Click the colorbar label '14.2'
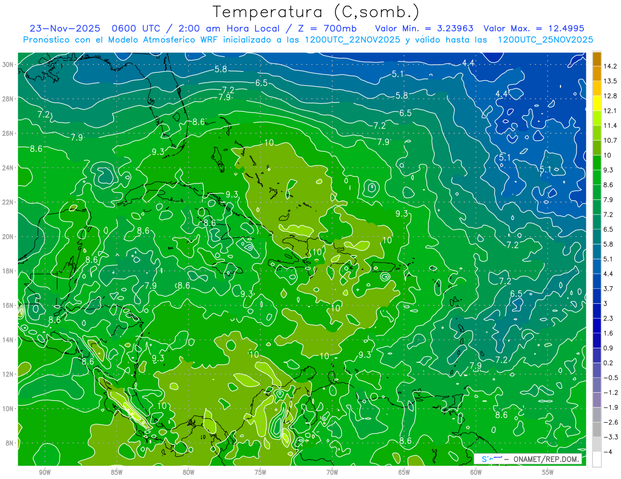This screenshot has height=479, width=621. [x=610, y=66]
